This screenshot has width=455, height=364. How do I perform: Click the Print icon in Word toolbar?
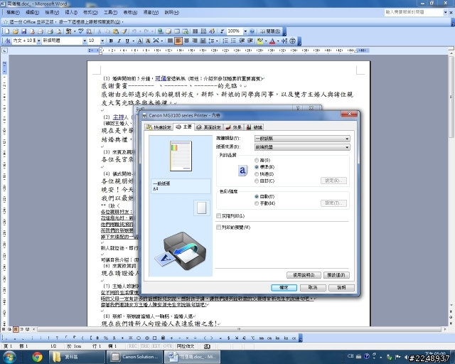(x=50, y=31)
